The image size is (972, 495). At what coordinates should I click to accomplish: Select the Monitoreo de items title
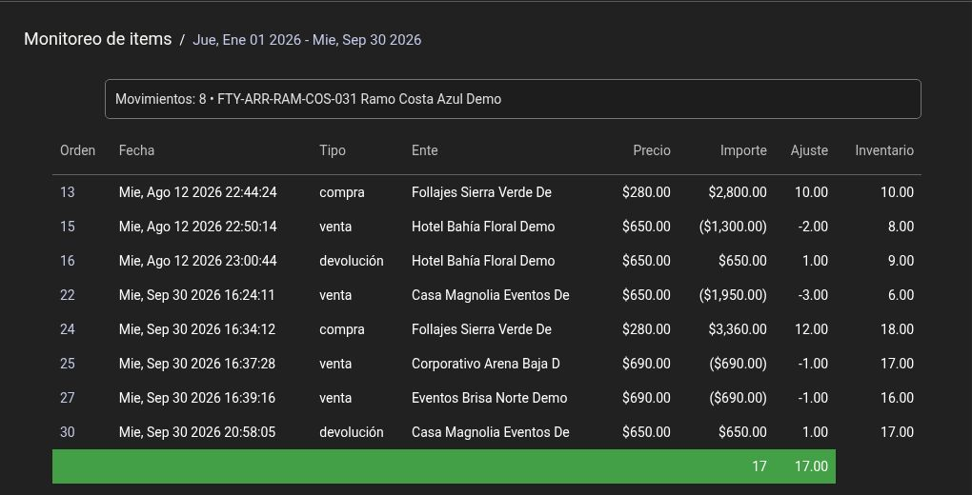(98, 39)
